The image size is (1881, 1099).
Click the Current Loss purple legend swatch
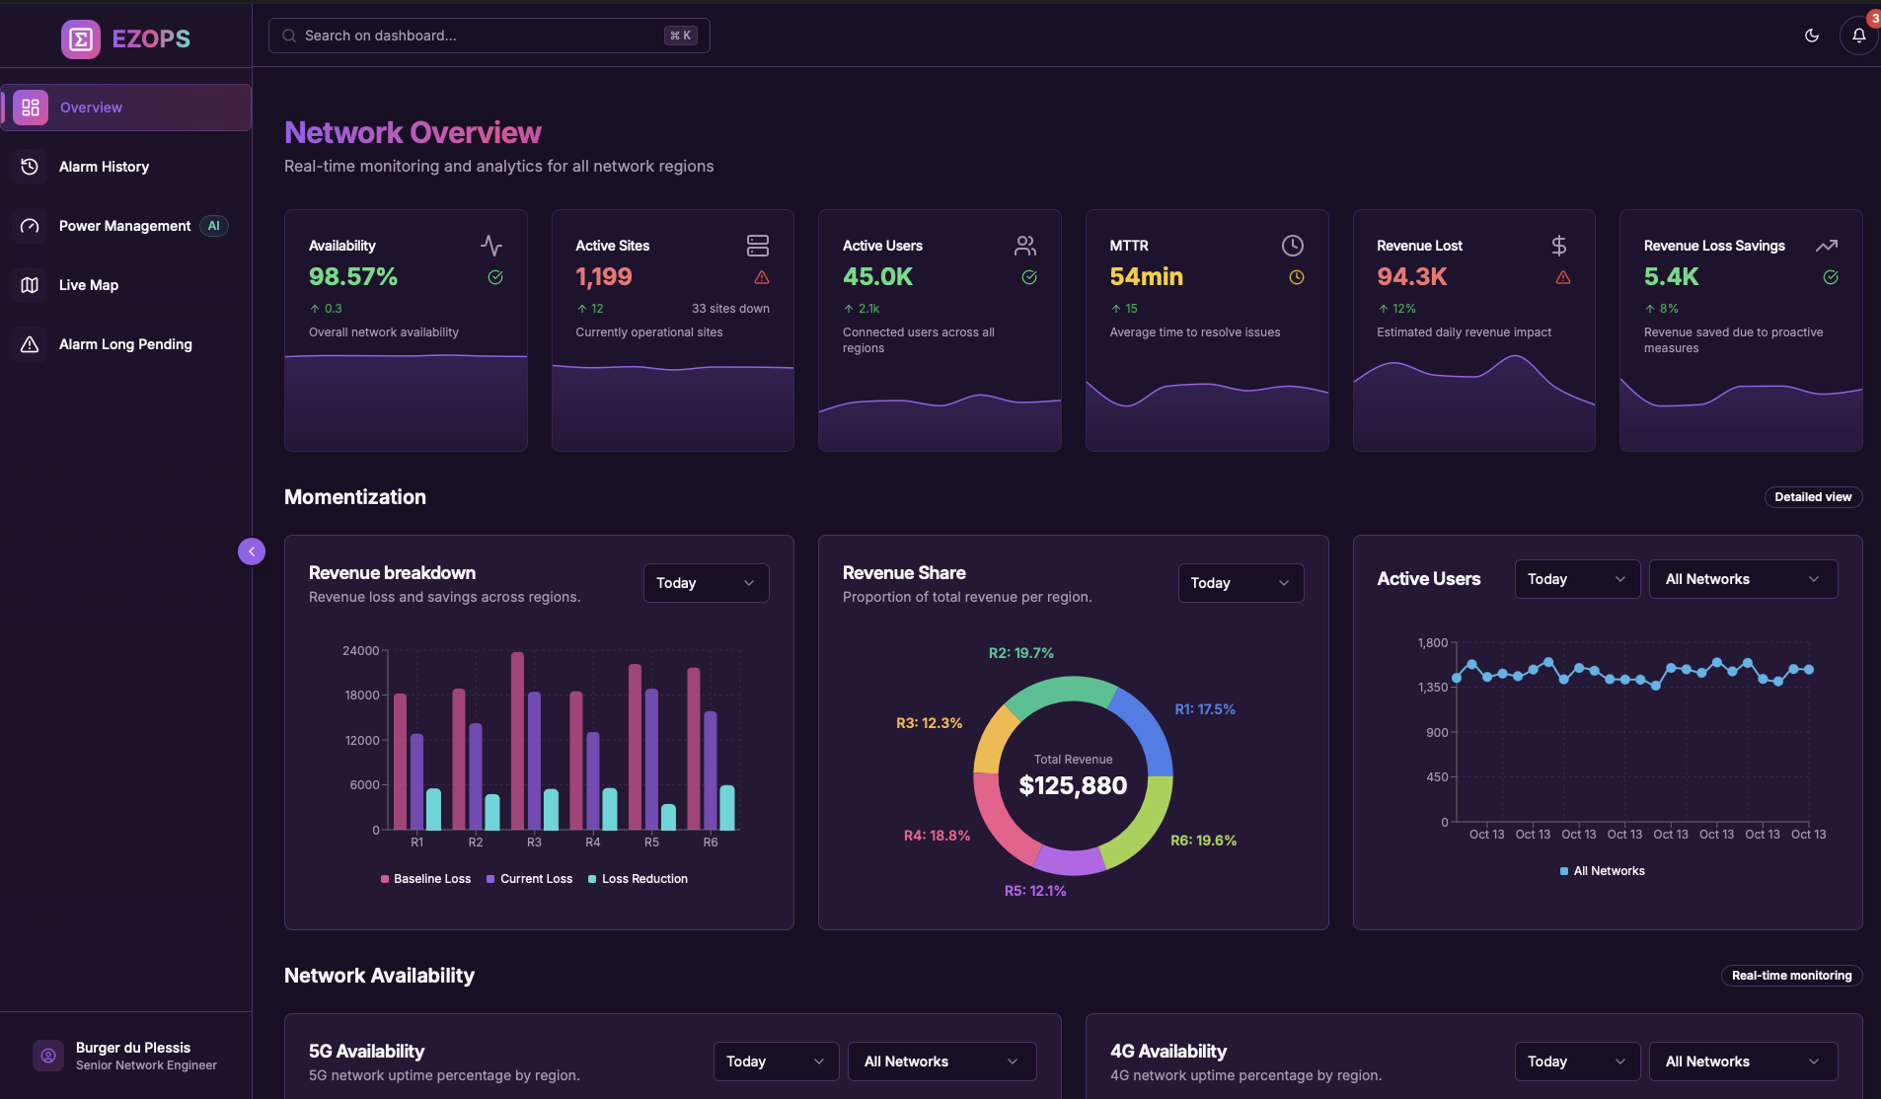click(490, 879)
